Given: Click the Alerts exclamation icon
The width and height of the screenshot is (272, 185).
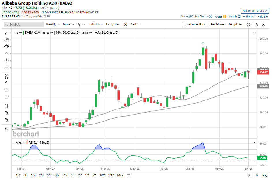Looking at the screenshot, I should 225,16.
